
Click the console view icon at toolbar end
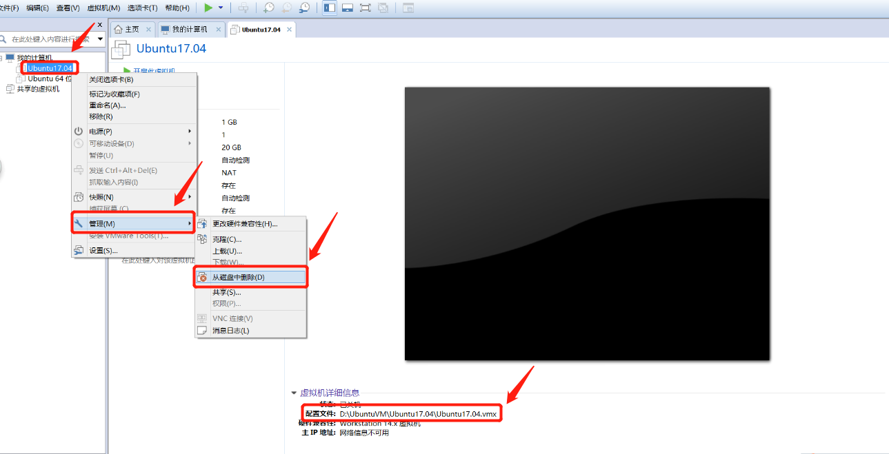point(408,8)
